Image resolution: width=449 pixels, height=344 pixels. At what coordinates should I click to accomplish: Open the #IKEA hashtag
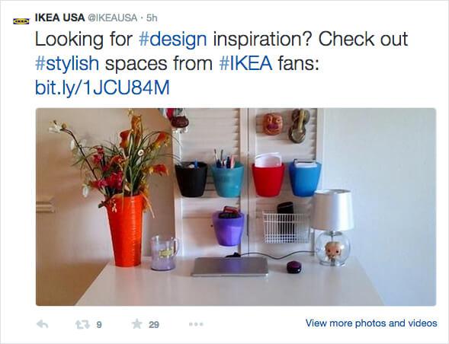pos(245,63)
